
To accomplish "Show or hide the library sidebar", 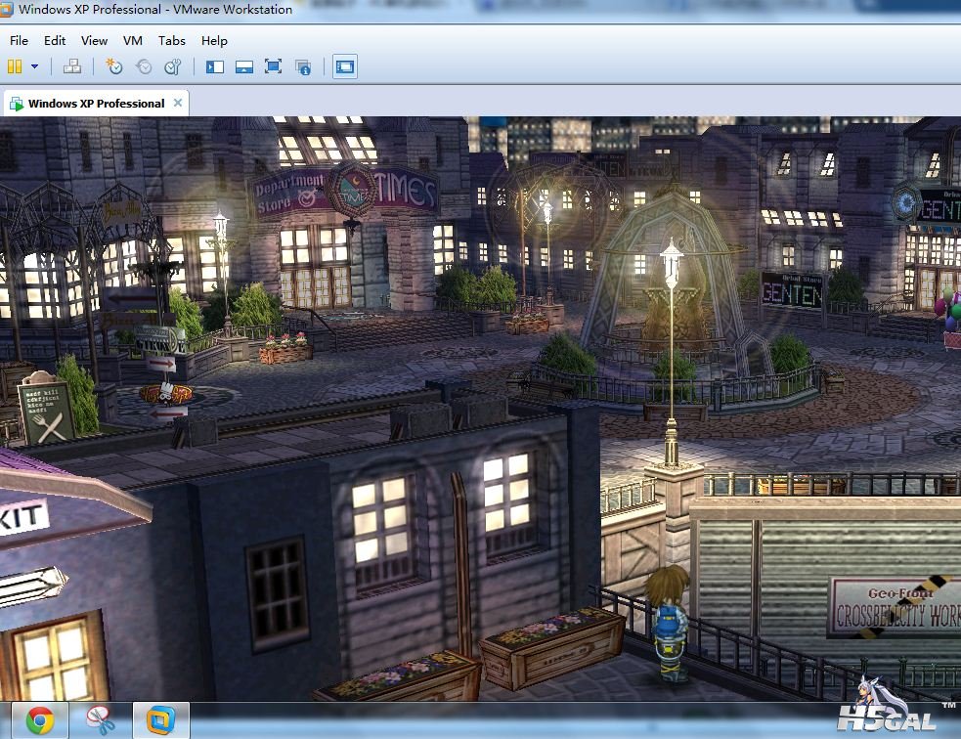I will pyautogui.click(x=214, y=66).
